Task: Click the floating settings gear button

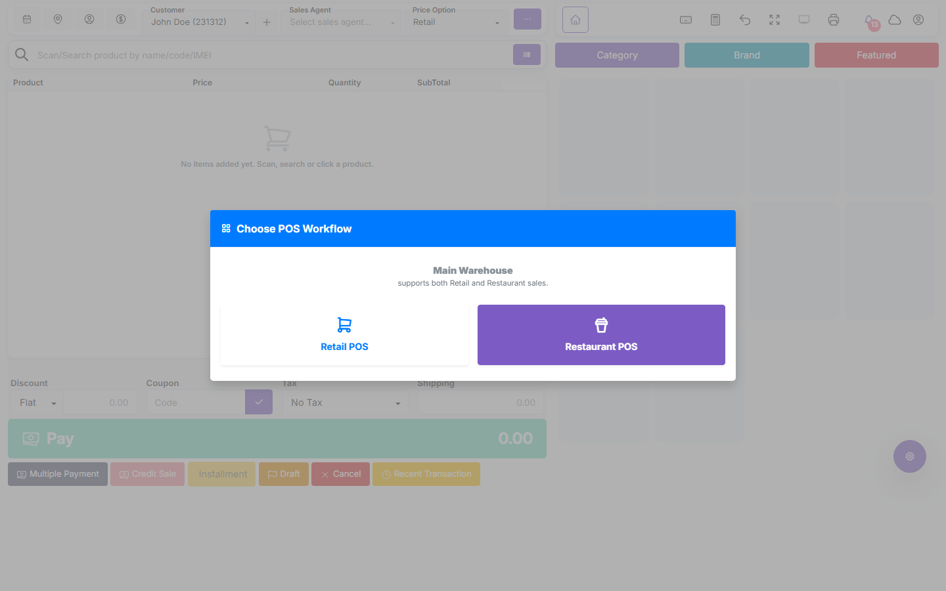Action: tap(910, 456)
